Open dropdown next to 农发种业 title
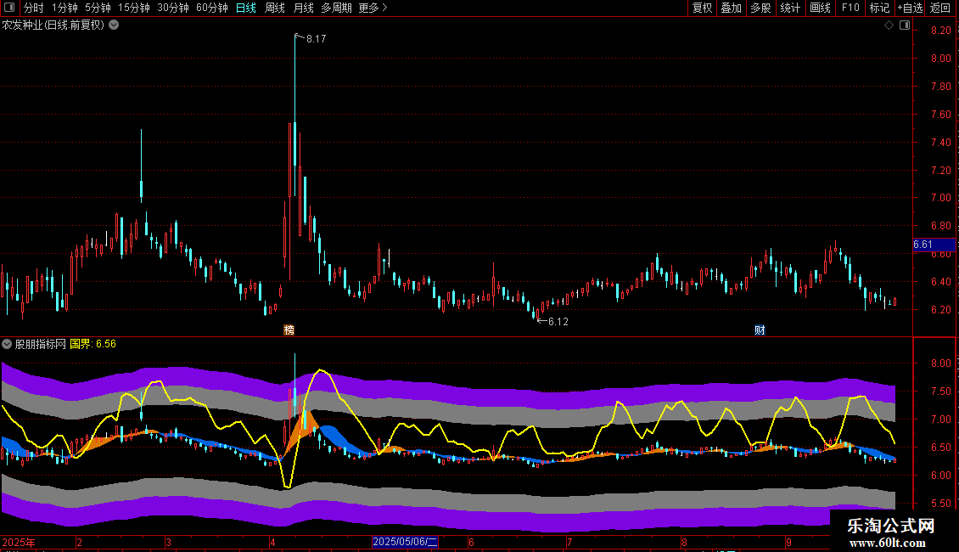The height and width of the screenshot is (552, 959). [x=114, y=25]
